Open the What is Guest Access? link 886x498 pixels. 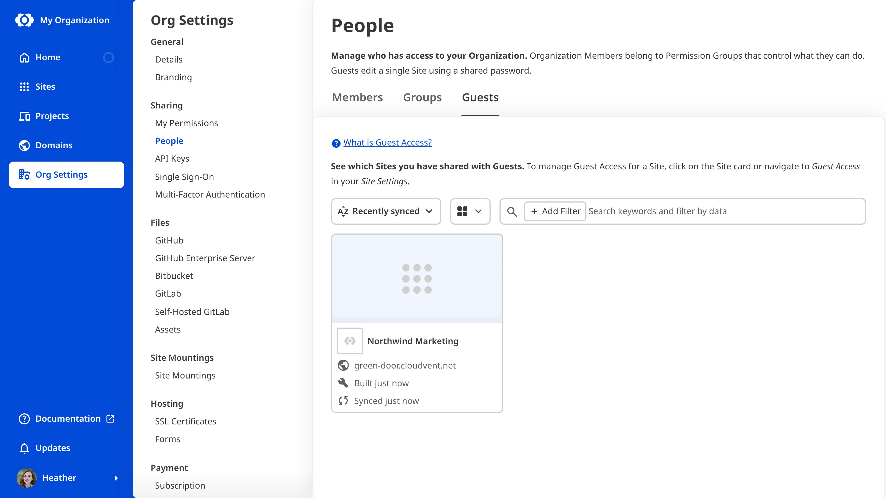point(387,143)
